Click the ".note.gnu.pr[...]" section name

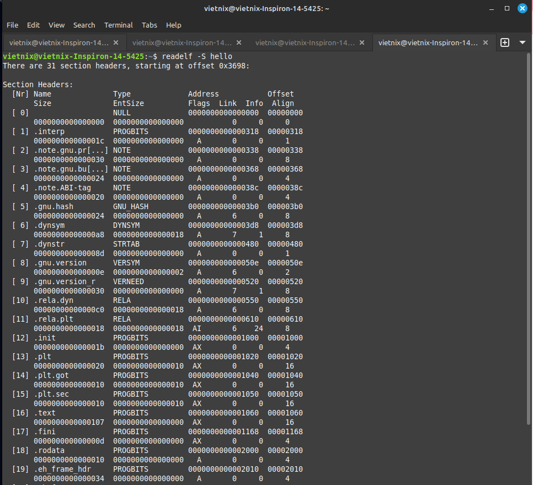pyautogui.click(x=71, y=150)
